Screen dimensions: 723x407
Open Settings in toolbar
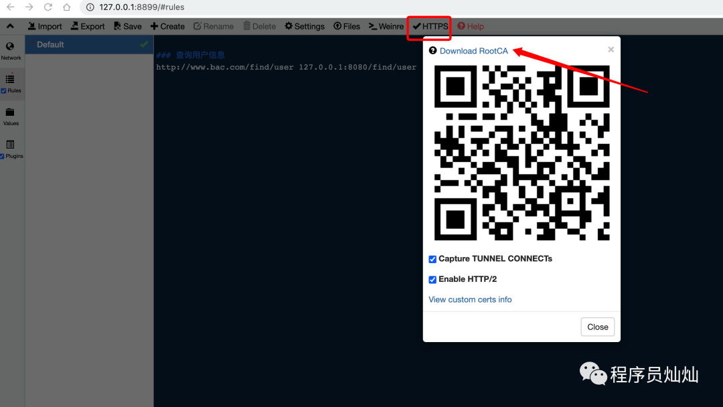[305, 26]
